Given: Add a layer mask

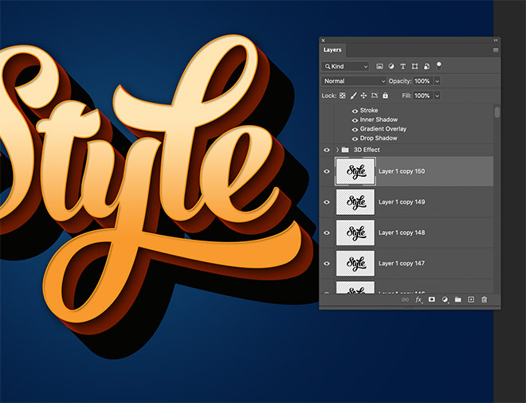Looking at the screenshot, I should pyautogui.click(x=432, y=299).
